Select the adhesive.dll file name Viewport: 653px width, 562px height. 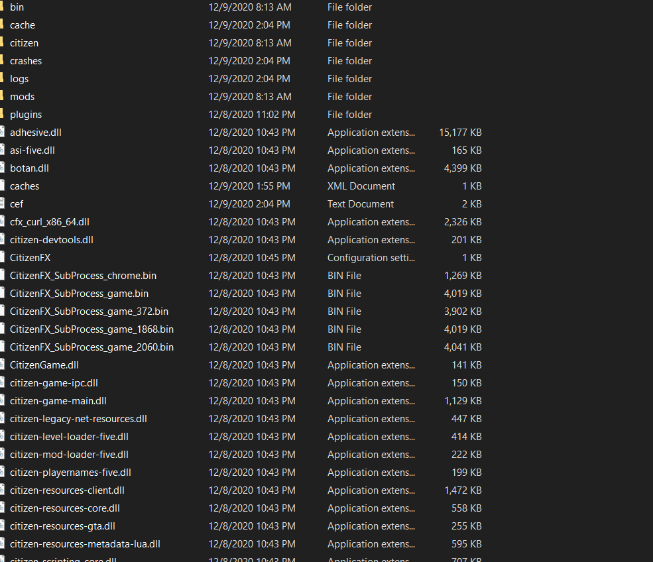(36, 133)
